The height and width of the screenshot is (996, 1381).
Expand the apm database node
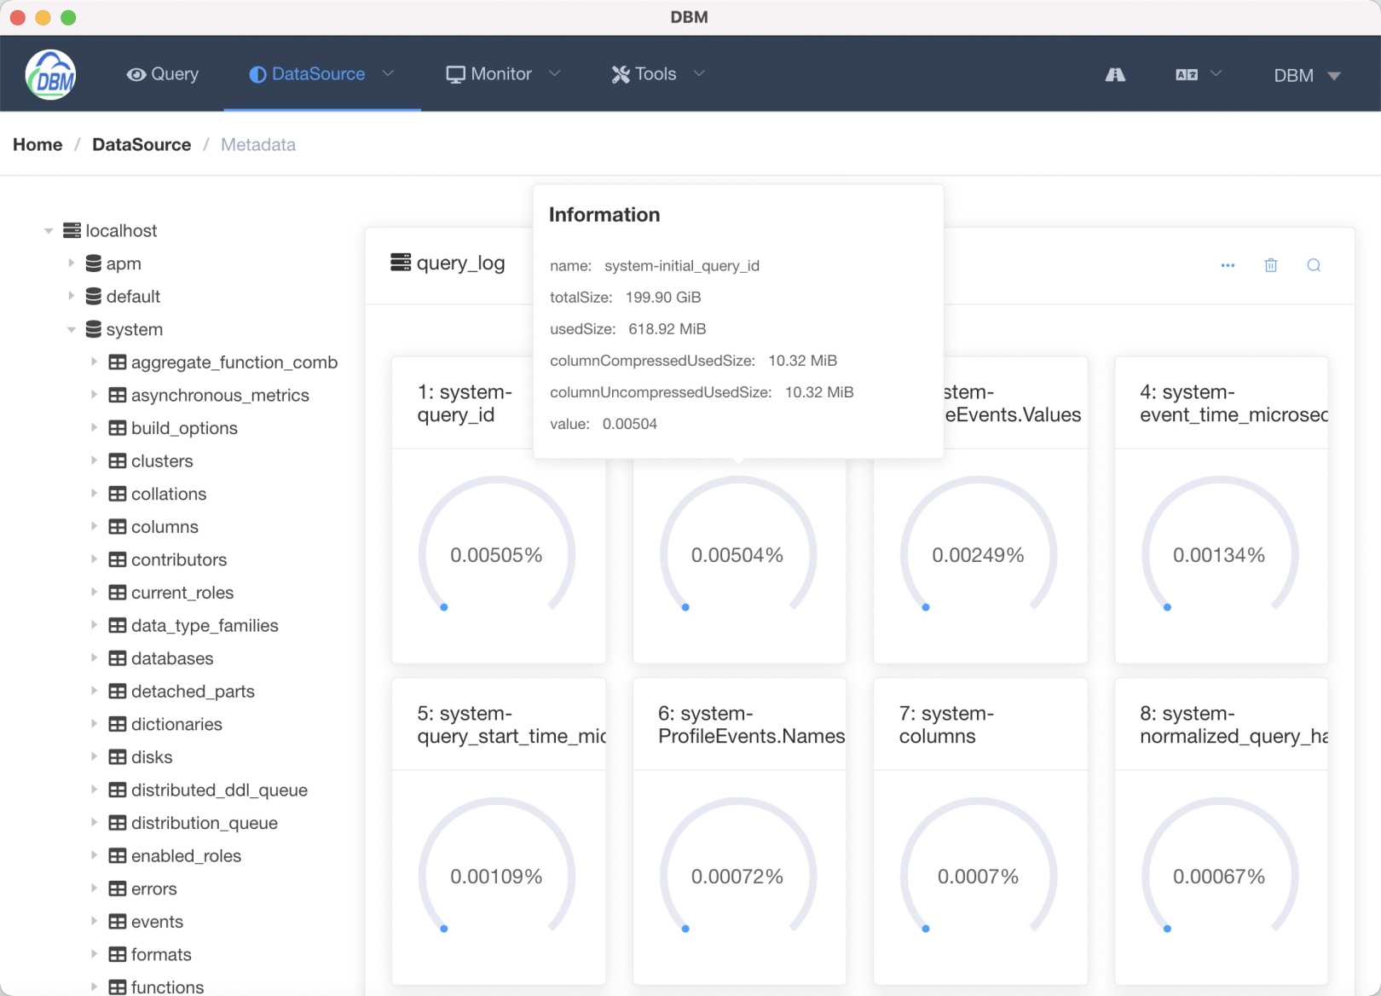(72, 263)
